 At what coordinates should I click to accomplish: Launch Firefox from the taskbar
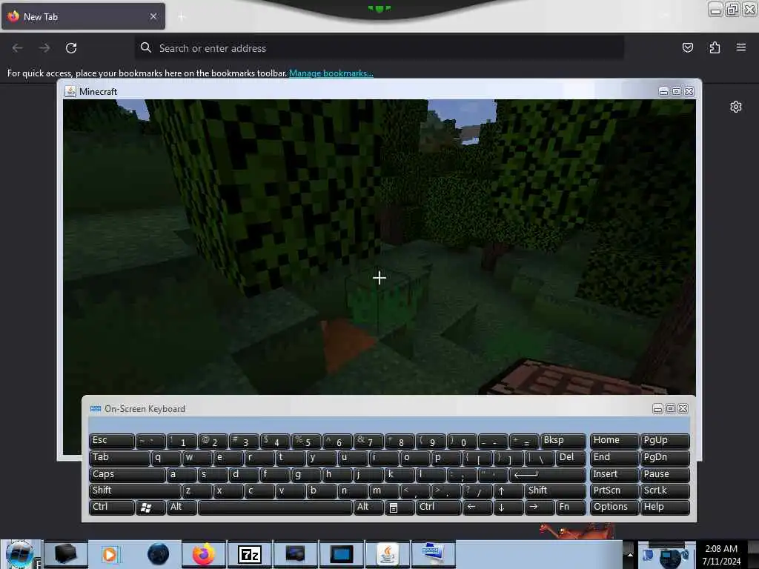(x=204, y=554)
